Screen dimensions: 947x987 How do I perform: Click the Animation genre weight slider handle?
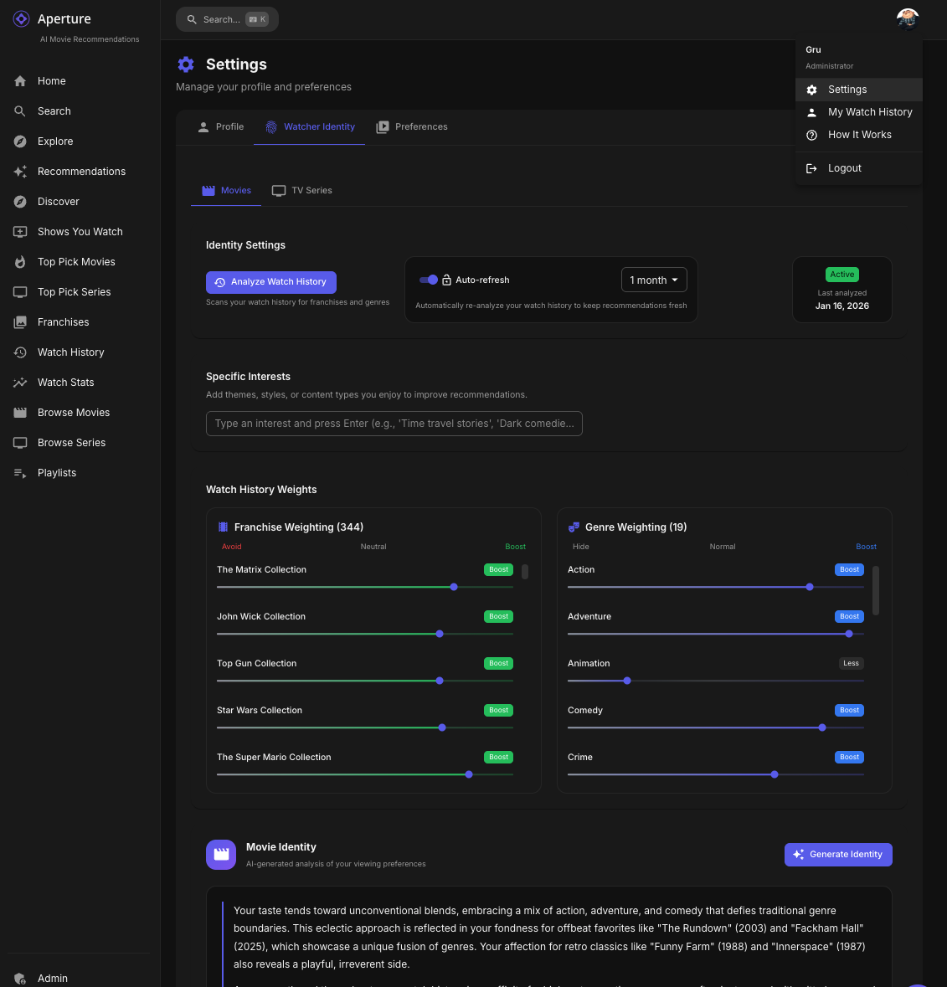tap(627, 681)
